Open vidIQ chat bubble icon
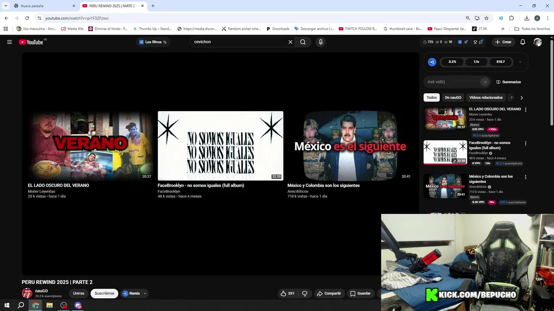 481,42
